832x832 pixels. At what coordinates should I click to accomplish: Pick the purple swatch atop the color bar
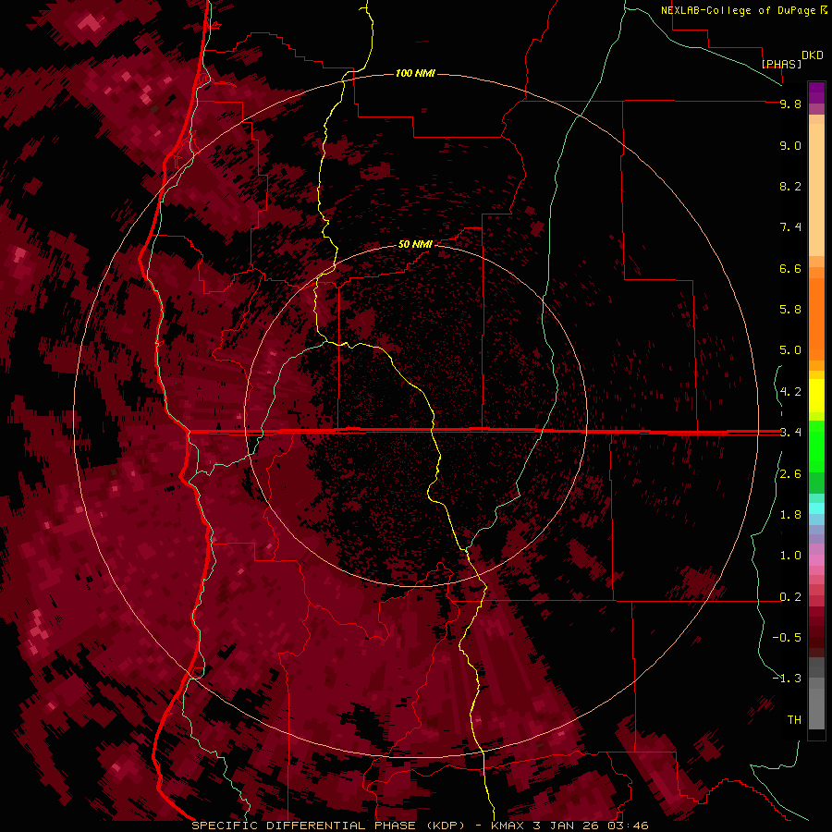(816, 92)
